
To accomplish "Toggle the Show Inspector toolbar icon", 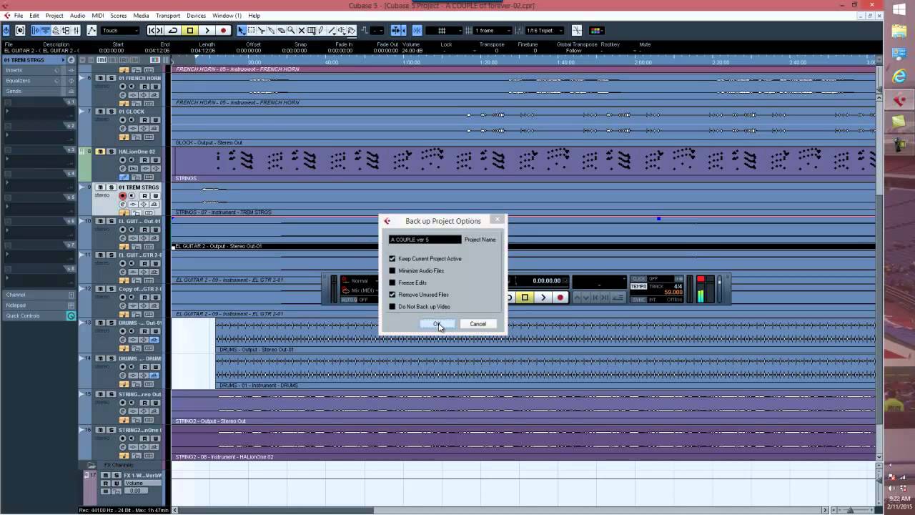I will pos(35,30).
